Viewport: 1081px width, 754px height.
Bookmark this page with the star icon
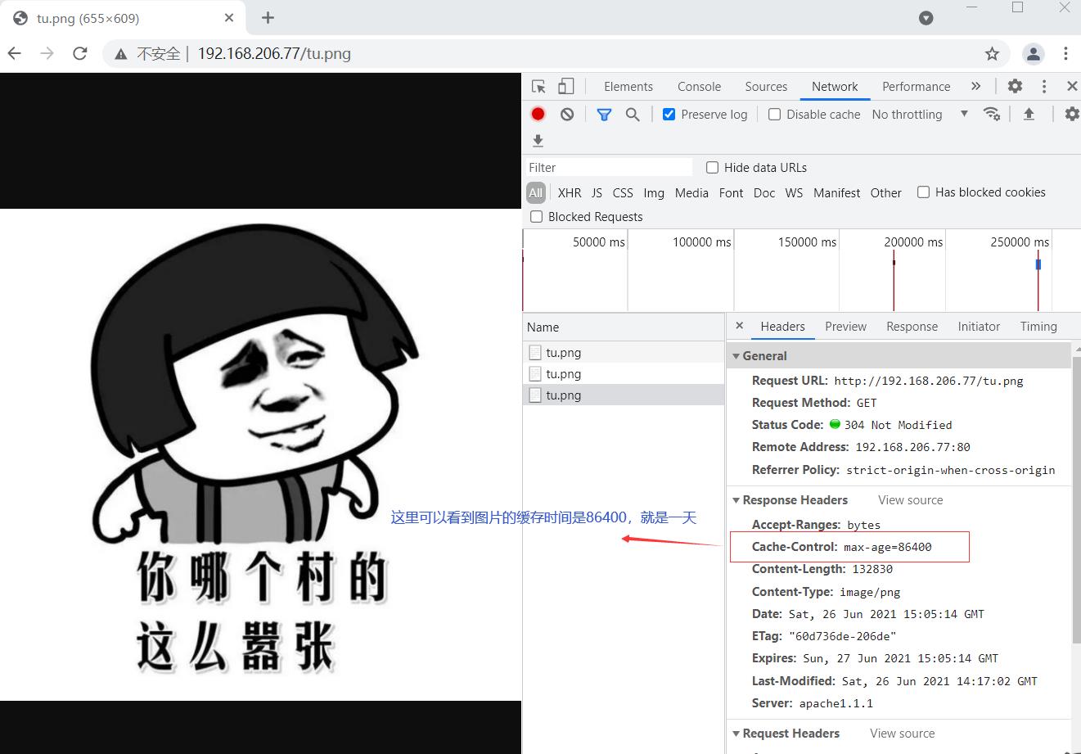(992, 54)
